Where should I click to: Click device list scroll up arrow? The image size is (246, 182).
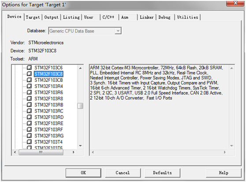tap(80, 68)
